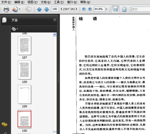Select page 187 thumbnail
Screen dimensions: 150x134
[24, 45]
